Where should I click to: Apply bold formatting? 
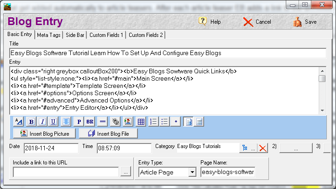pyautogui.click(x=31, y=122)
